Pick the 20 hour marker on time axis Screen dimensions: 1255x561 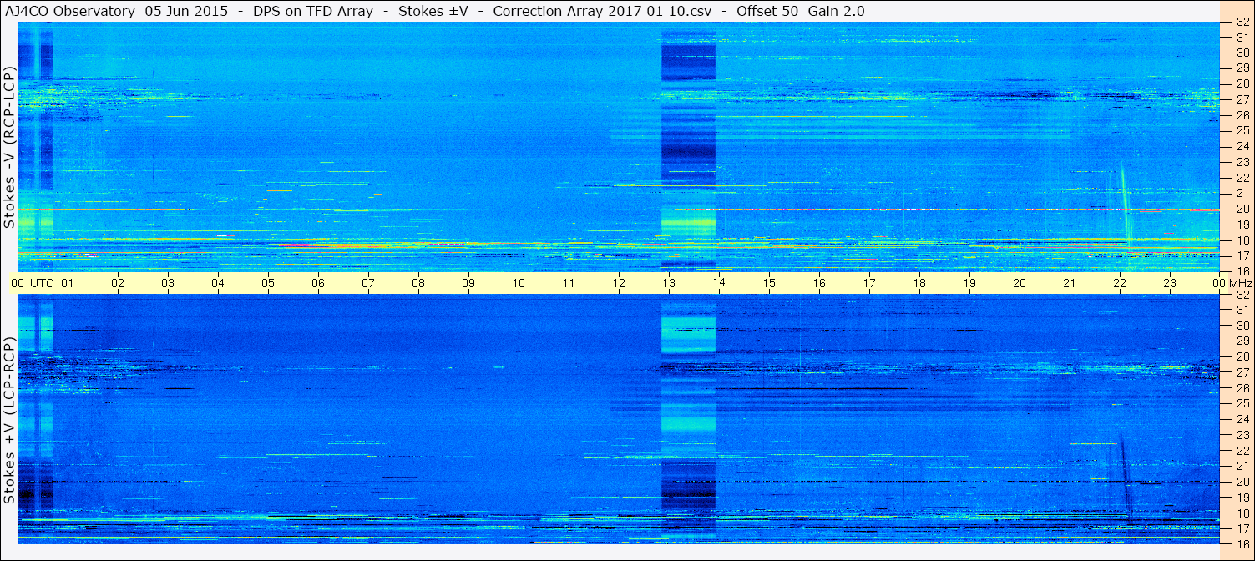pyautogui.click(x=1020, y=283)
